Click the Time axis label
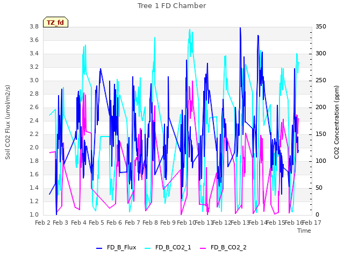344x258 pixels. click(x=304, y=231)
